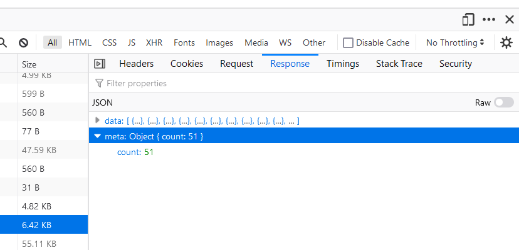This screenshot has width=519, height=250.
Task: Filter requests by All
Action: point(52,43)
